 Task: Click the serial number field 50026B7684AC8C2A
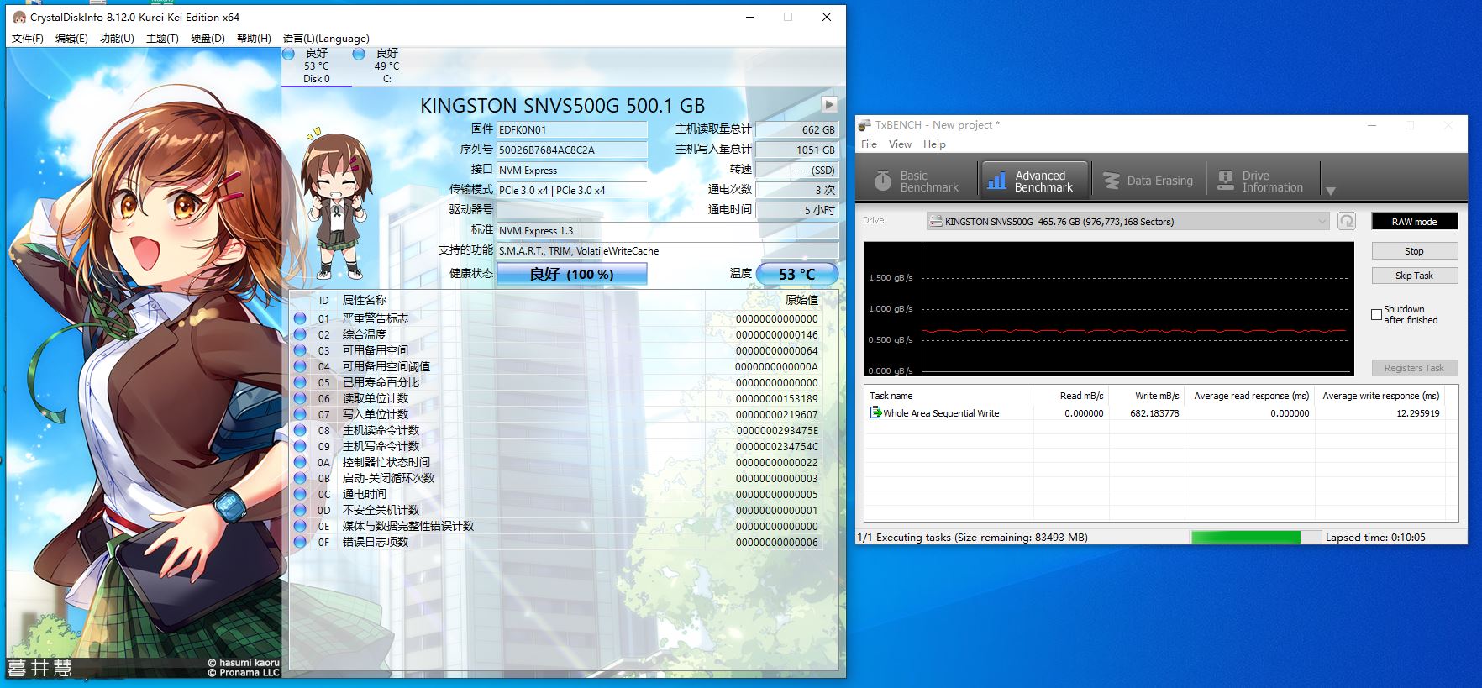pos(571,150)
